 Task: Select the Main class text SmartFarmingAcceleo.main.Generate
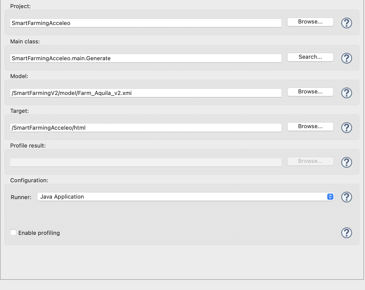point(145,58)
